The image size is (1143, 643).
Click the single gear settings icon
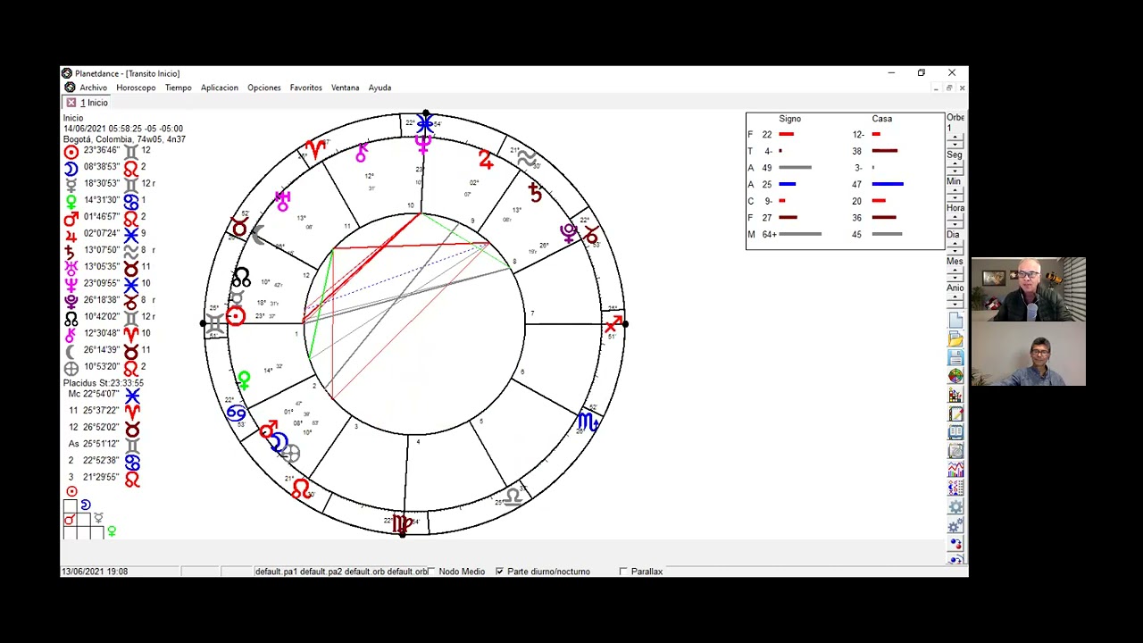tap(955, 507)
